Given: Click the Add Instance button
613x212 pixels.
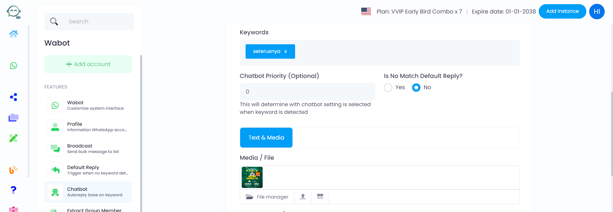Looking at the screenshot, I should tap(562, 11).
